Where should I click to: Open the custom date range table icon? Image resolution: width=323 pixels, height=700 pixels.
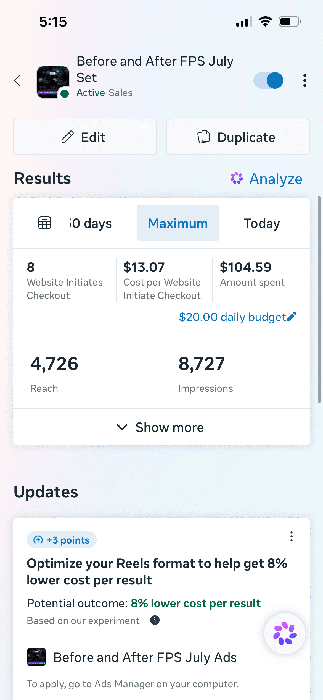(45, 223)
